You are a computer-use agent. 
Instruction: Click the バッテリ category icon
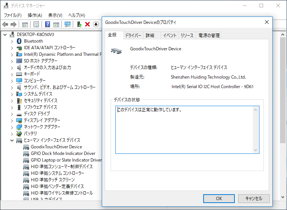click(x=19, y=134)
